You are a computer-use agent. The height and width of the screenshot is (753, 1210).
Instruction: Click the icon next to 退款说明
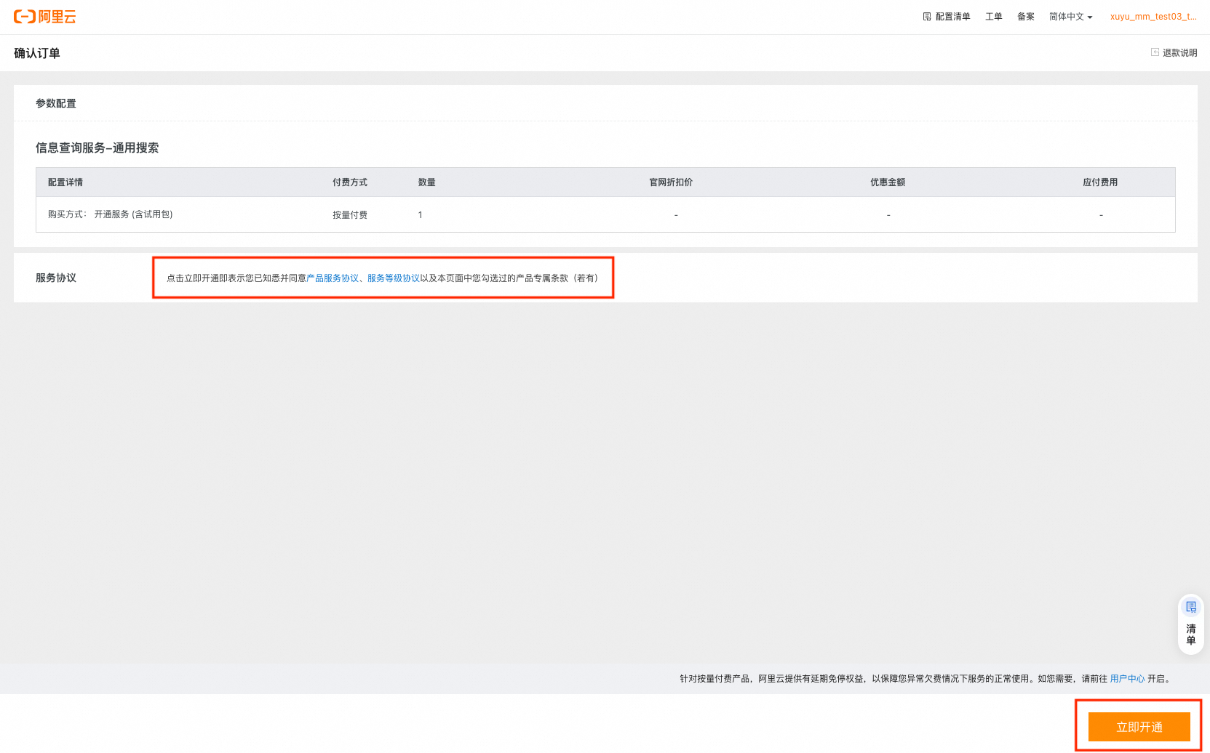click(x=1155, y=52)
